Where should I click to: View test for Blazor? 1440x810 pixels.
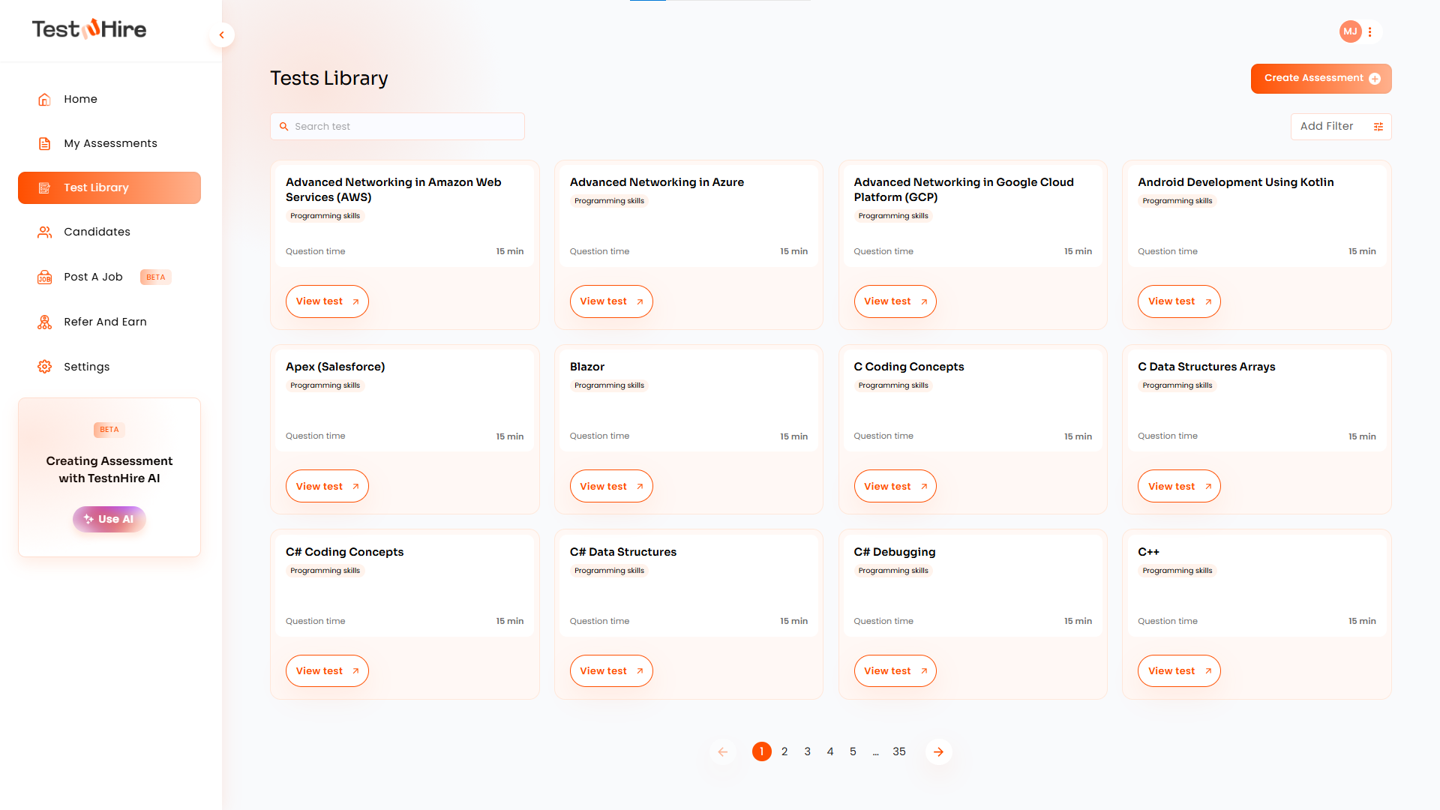[610, 486]
